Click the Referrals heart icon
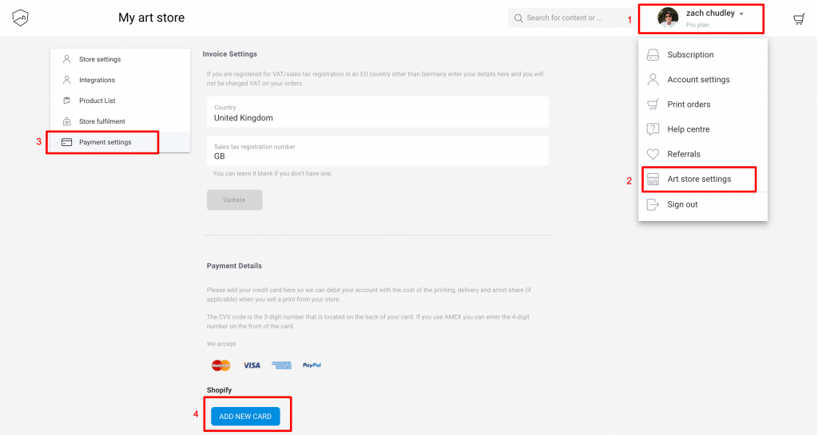 coord(653,154)
